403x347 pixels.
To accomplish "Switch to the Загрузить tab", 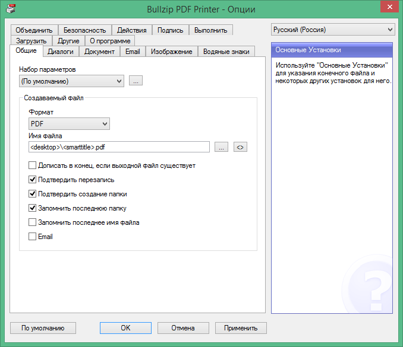I will (x=32, y=41).
